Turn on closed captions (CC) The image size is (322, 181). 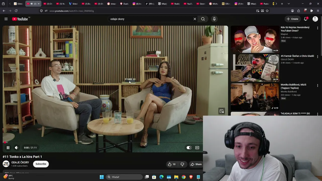[x=197, y=148]
